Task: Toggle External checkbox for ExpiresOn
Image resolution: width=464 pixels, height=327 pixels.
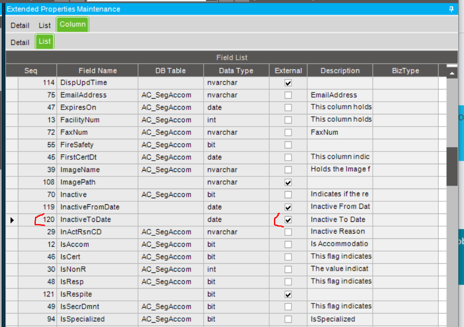Action: click(288, 108)
